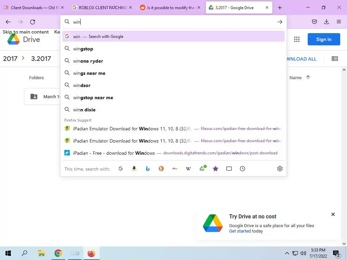Open the on-screen keyboard taskbar app
This screenshot has width=347, height=260.
(75, 253)
